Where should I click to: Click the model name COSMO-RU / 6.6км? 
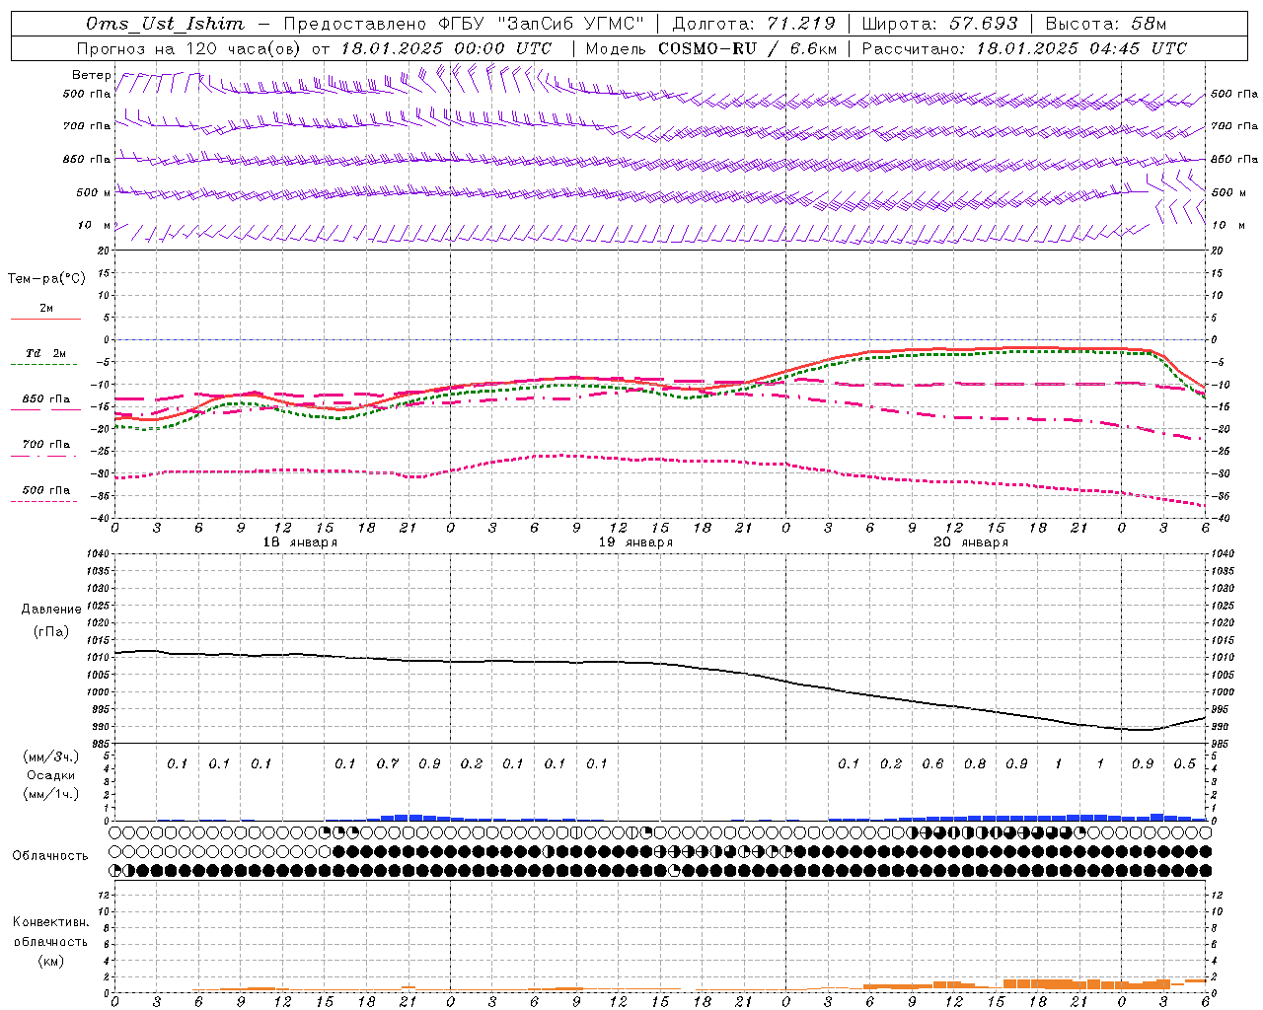coord(747,48)
